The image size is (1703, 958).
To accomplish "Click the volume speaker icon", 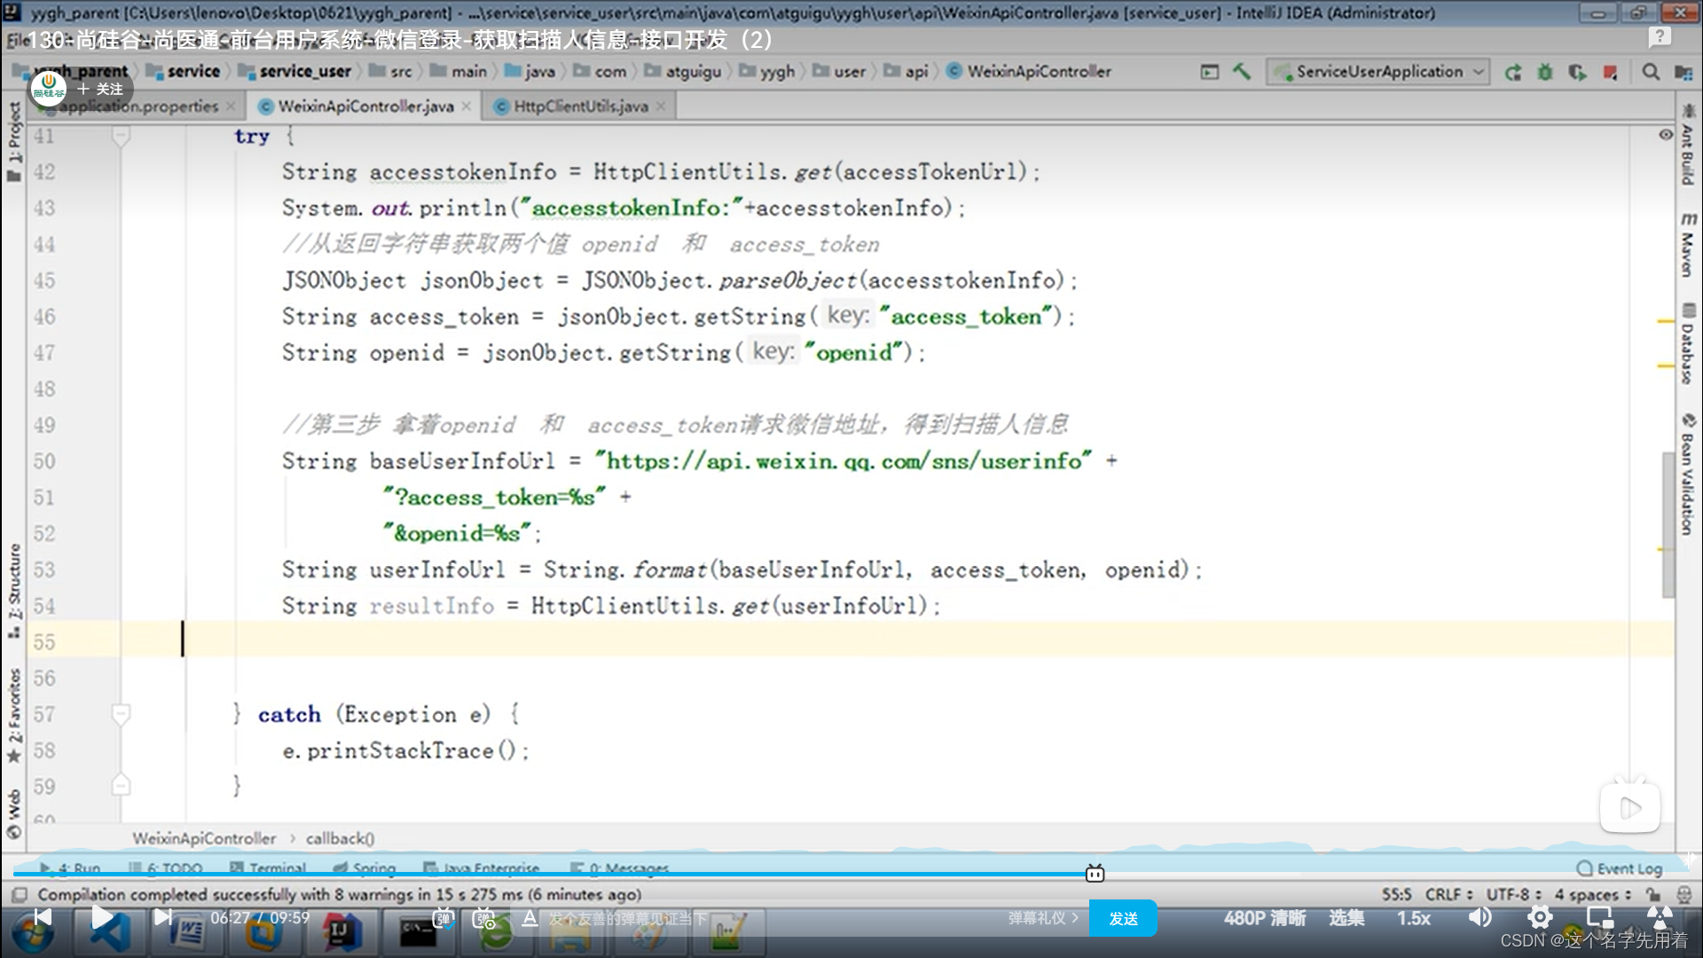I will 1479,917.
